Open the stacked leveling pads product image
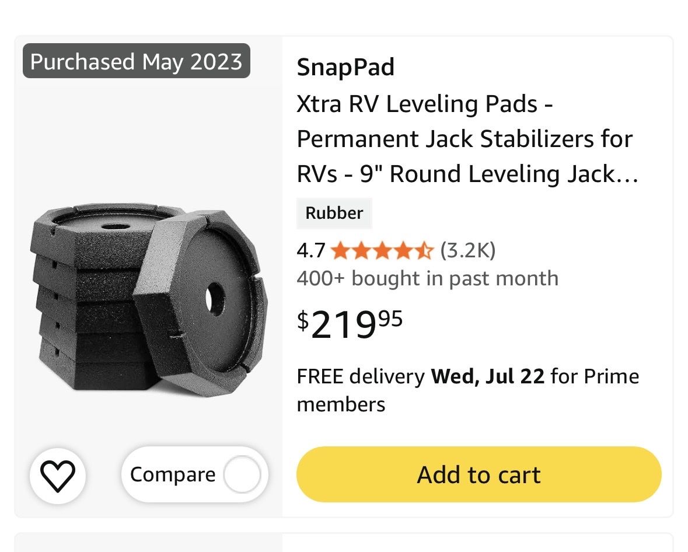This screenshot has width=688, height=552. point(149,300)
